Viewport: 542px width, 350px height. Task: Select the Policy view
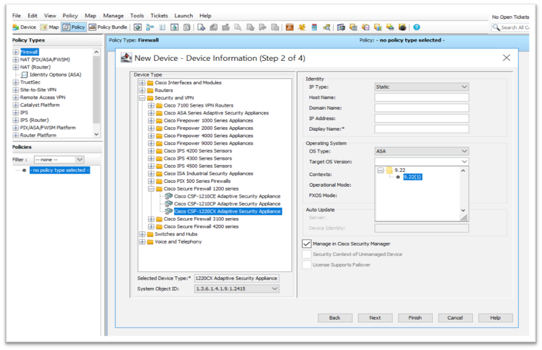click(x=74, y=27)
